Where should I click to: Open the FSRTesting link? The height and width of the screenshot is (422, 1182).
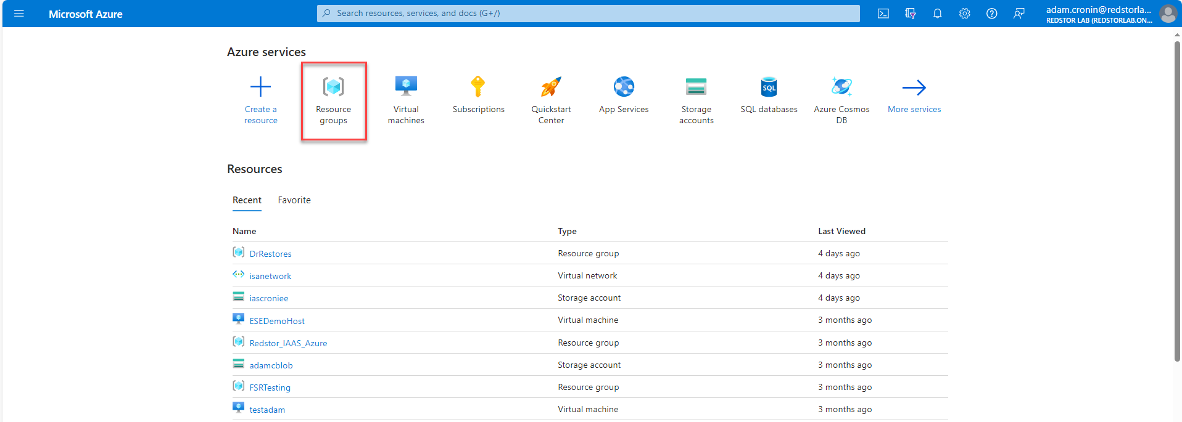pos(270,388)
